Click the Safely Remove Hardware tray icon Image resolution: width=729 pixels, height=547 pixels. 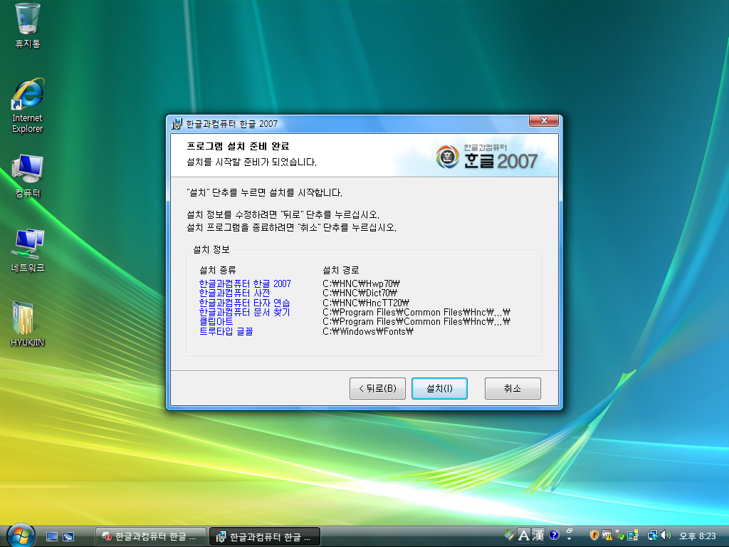(x=619, y=536)
